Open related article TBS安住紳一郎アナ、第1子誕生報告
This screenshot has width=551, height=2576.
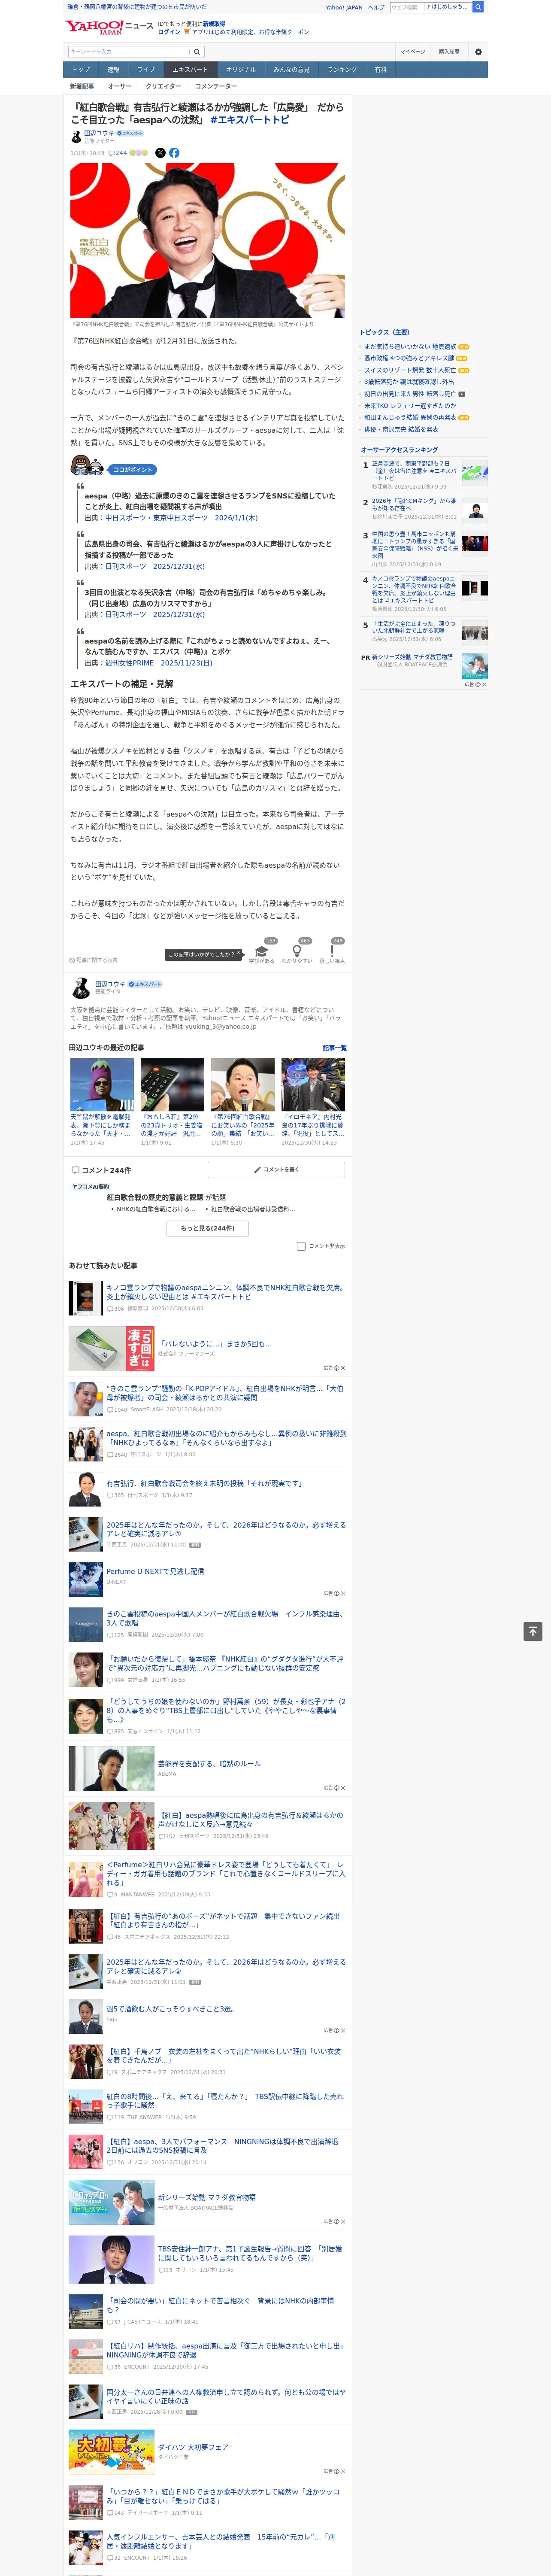pos(250,2253)
